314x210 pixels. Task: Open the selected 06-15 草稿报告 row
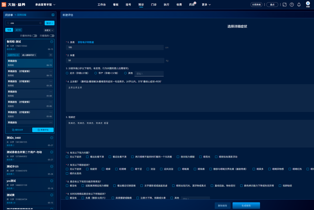click(30, 63)
